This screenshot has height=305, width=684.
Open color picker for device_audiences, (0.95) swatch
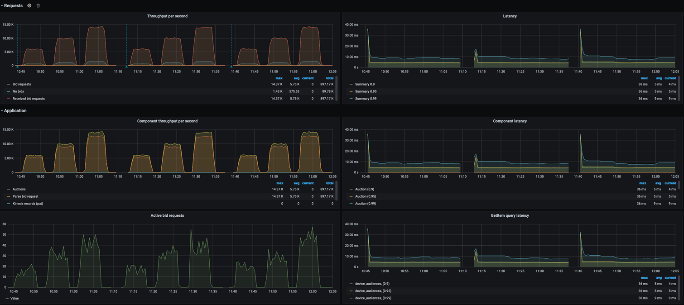(351, 291)
